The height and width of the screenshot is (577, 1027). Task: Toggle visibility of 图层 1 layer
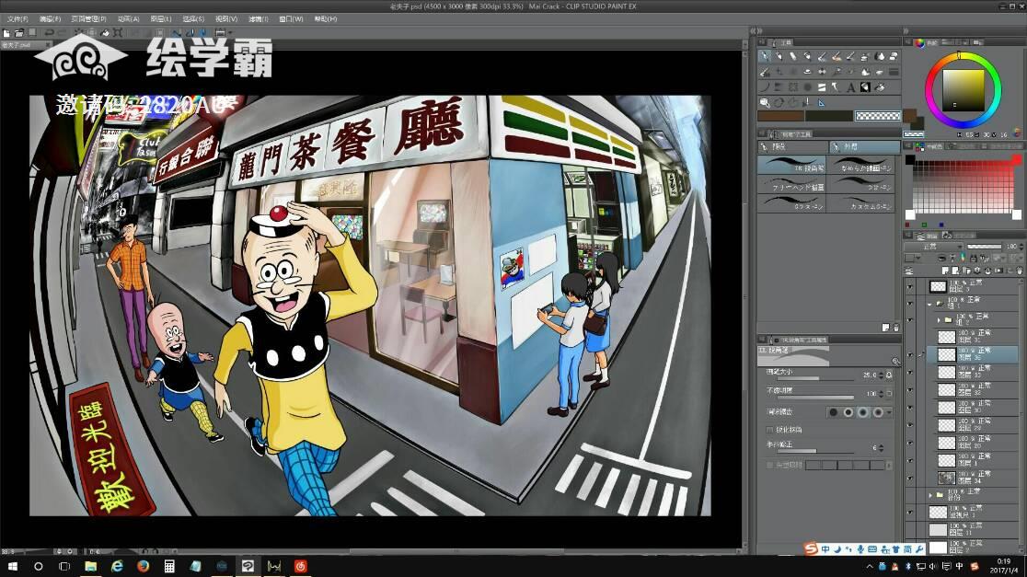[910, 460]
